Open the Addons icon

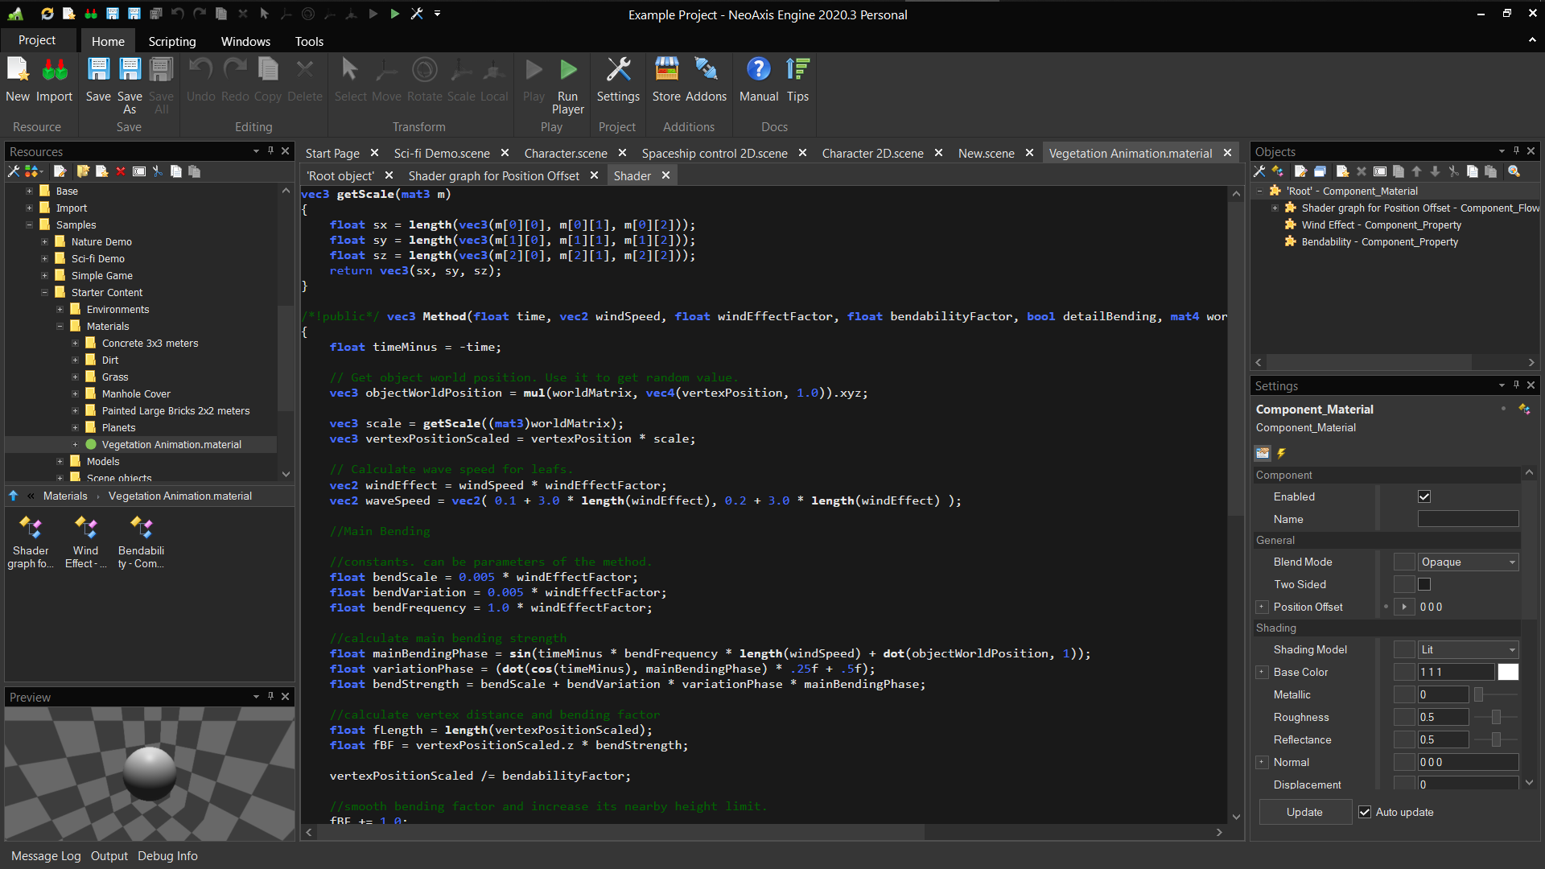point(706,71)
